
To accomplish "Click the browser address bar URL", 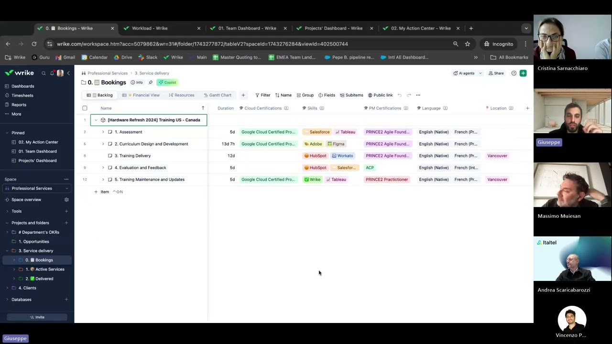I will (x=202, y=44).
